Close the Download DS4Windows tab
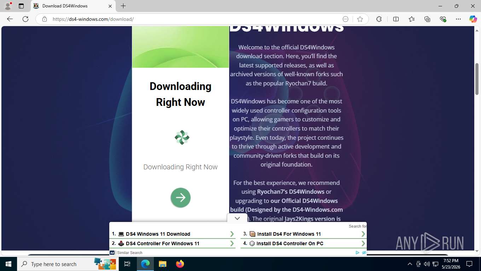The height and width of the screenshot is (271, 481). [110, 6]
